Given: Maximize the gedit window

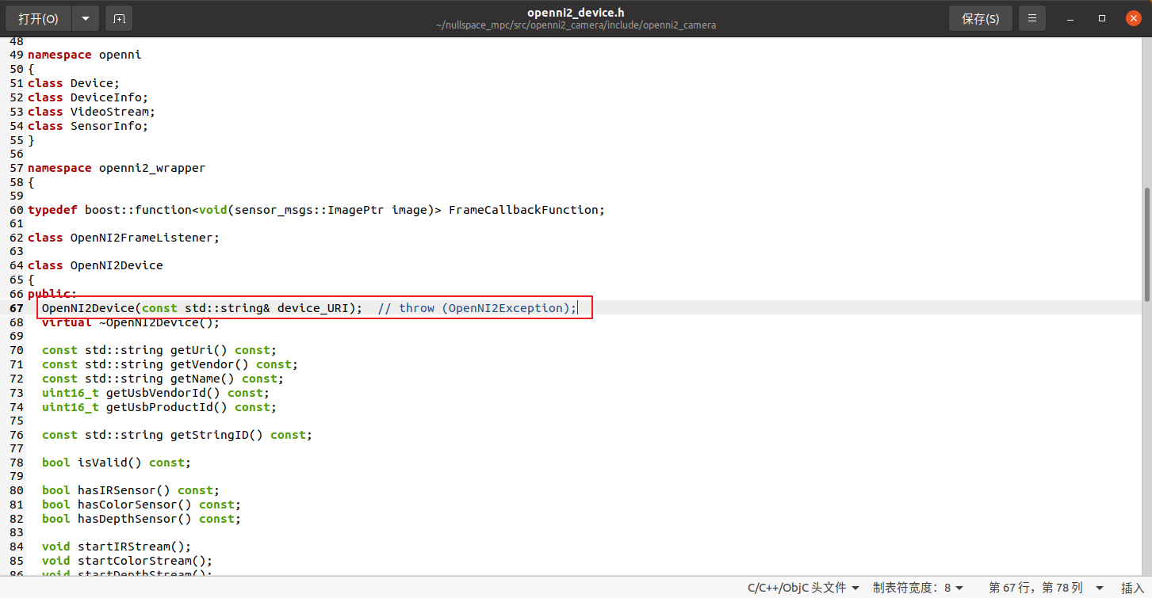Looking at the screenshot, I should tap(1102, 18).
